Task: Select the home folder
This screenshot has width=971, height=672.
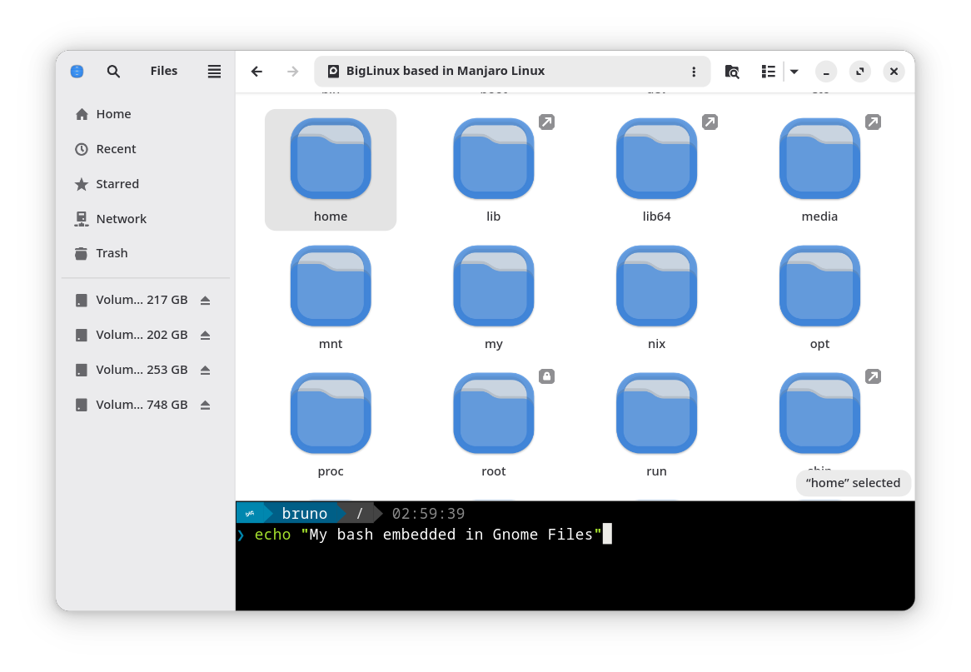Action: coord(331,170)
